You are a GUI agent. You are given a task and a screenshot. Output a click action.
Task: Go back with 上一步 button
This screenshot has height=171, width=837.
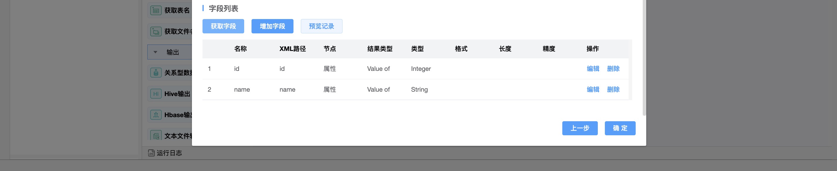point(580,128)
